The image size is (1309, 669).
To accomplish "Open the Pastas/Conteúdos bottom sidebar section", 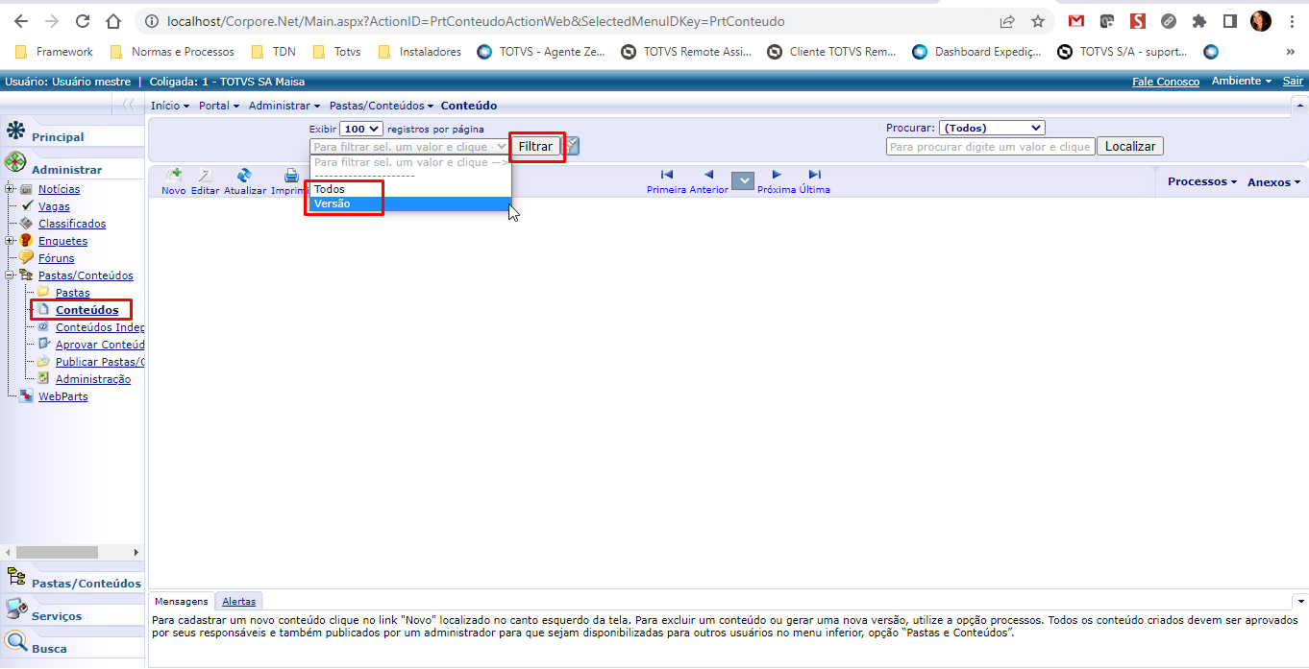I will pyautogui.click(x=86, y=583).
